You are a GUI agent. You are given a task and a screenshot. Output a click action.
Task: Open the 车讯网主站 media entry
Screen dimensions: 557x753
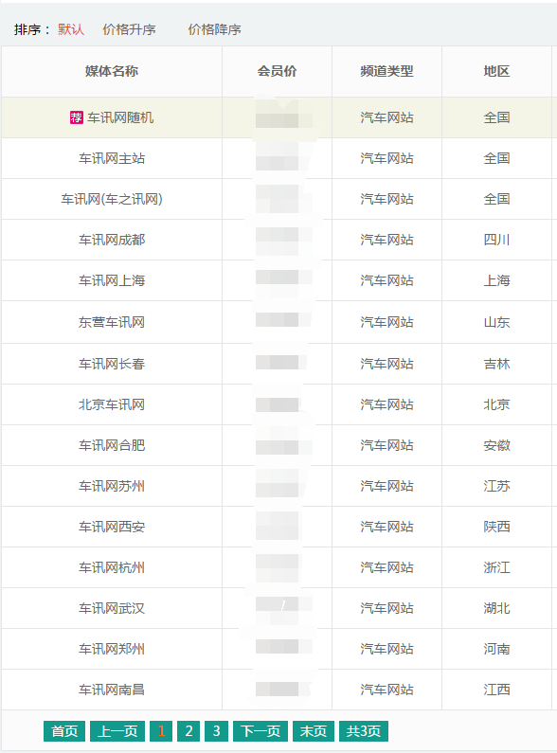coord(112,158)
